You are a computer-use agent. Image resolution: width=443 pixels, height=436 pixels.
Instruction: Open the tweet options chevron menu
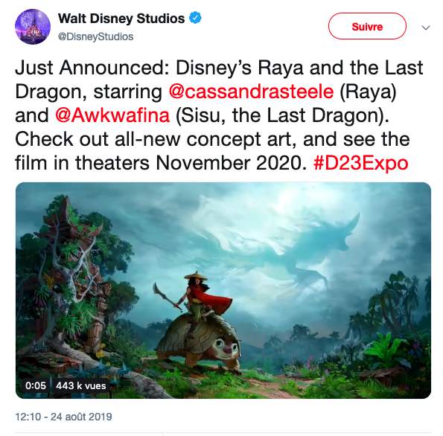click(426, 28)
